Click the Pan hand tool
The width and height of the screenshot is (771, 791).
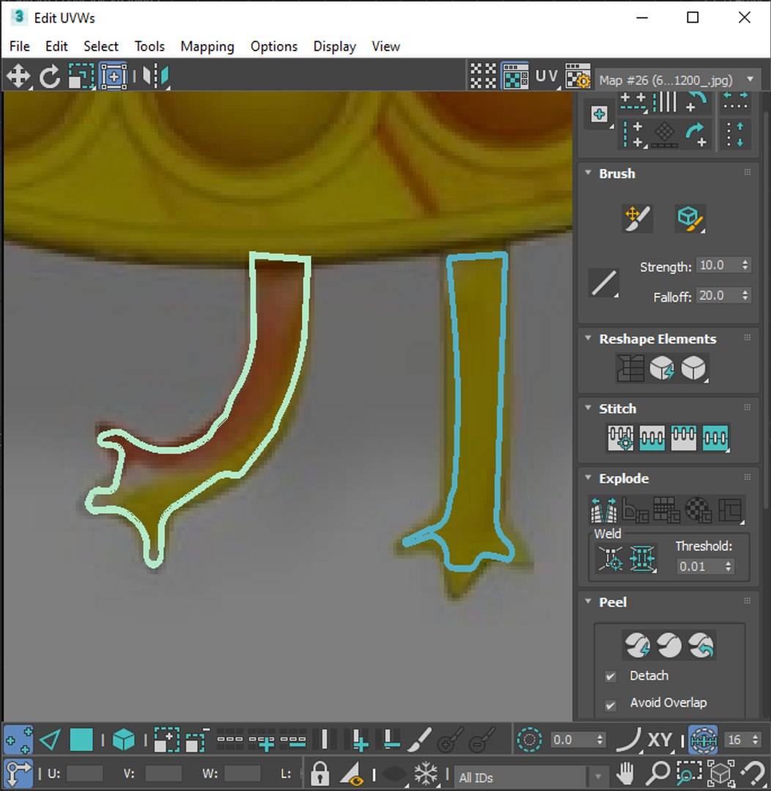pyautogui.click(x=626, y=773)
